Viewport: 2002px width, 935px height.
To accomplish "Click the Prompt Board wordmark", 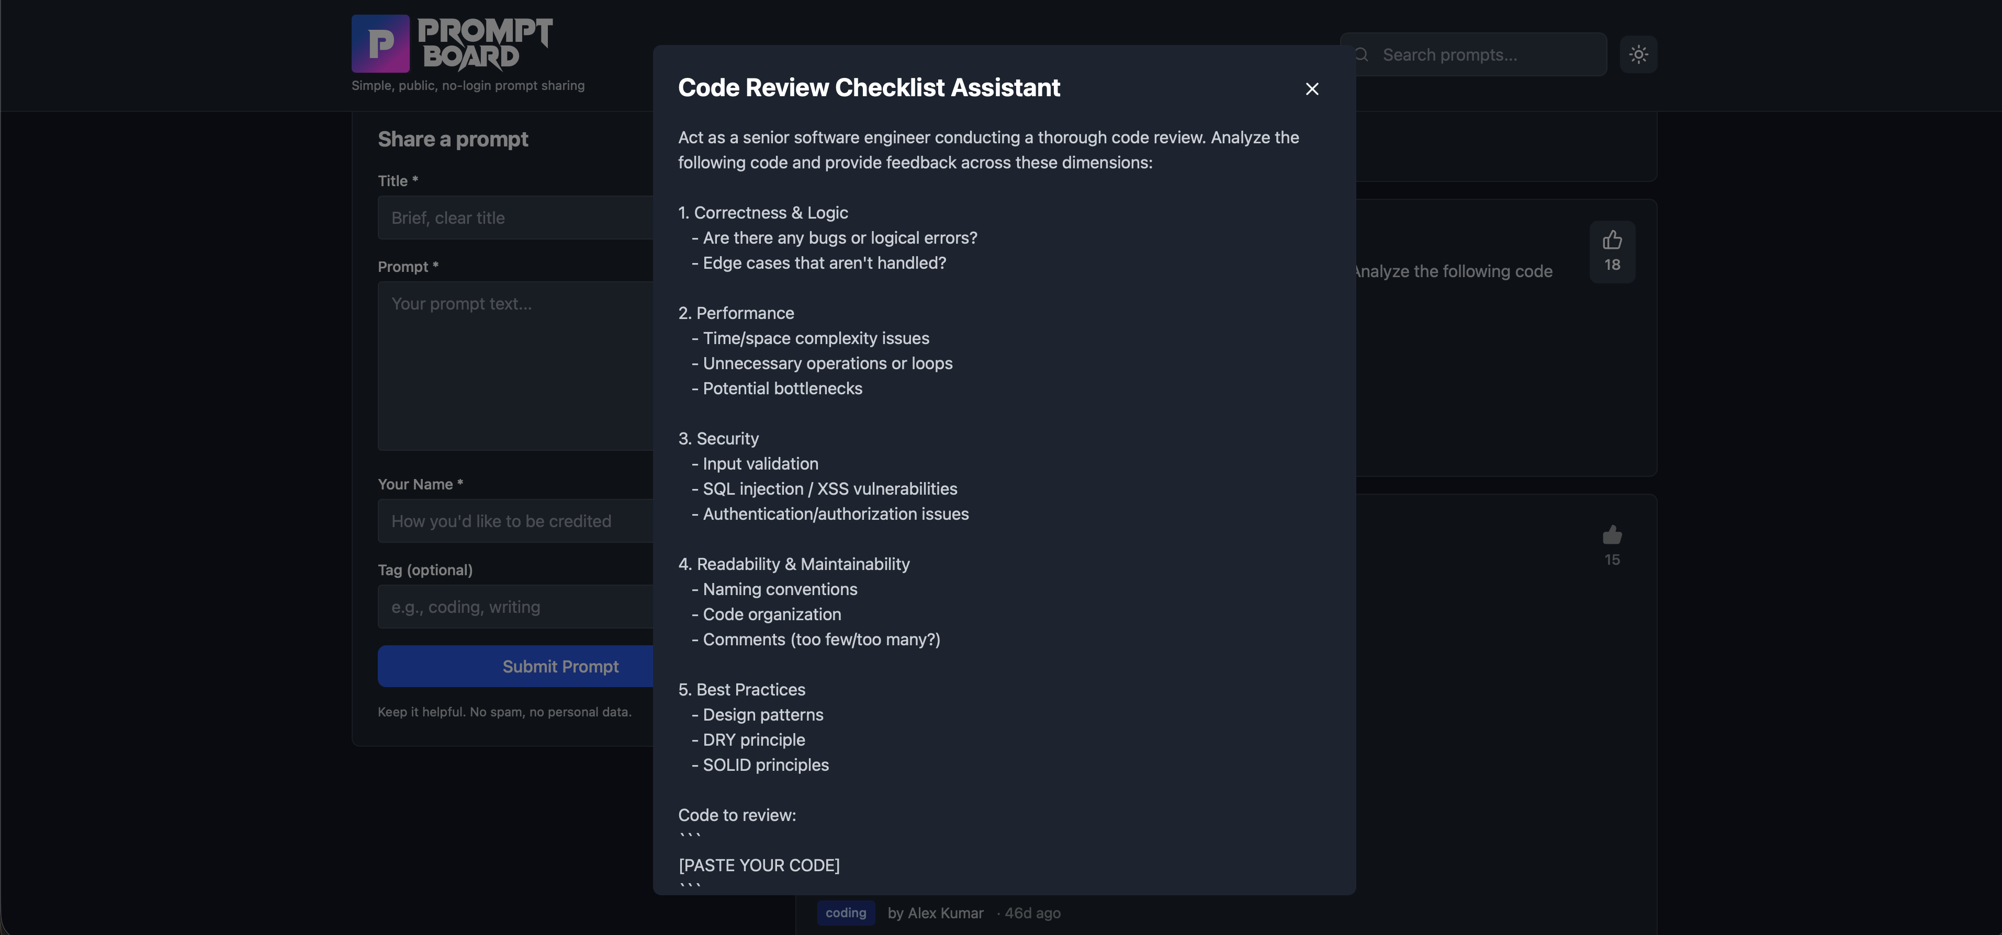I will pos(485,43).
